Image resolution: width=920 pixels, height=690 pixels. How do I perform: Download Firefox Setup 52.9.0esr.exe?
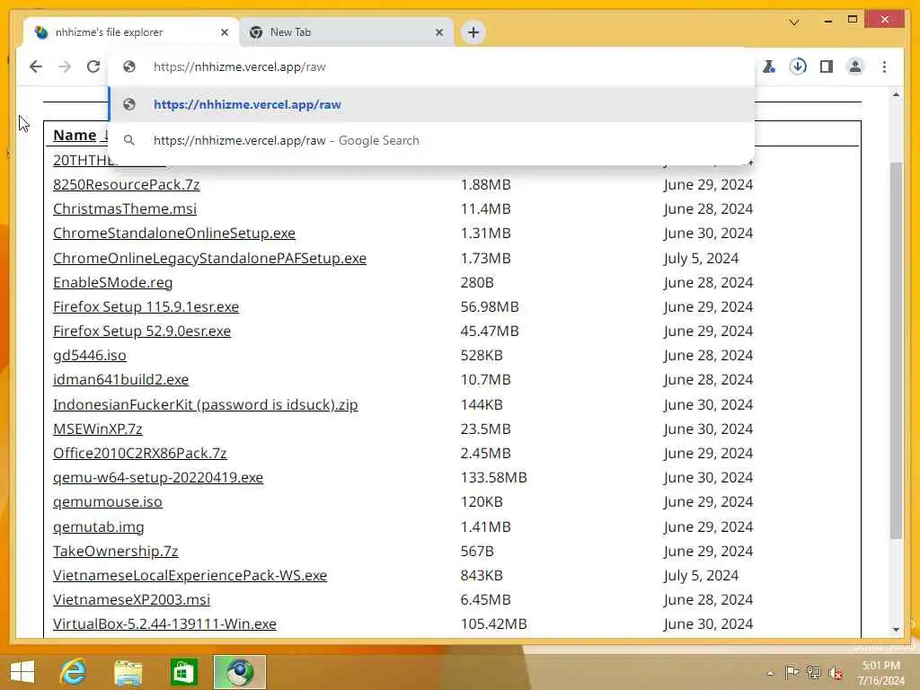tap(142, 331)
